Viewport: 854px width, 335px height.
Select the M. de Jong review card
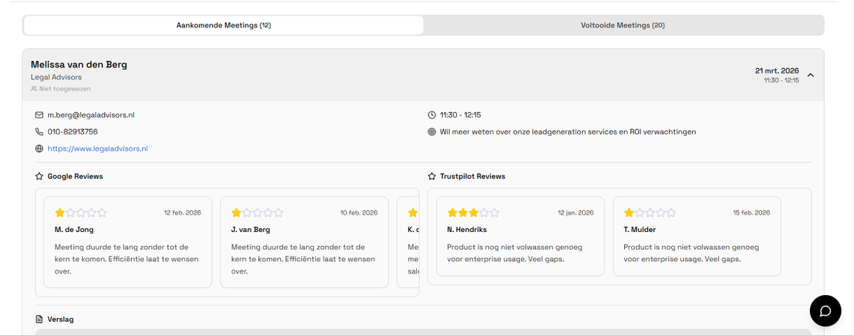pos(127,242)
